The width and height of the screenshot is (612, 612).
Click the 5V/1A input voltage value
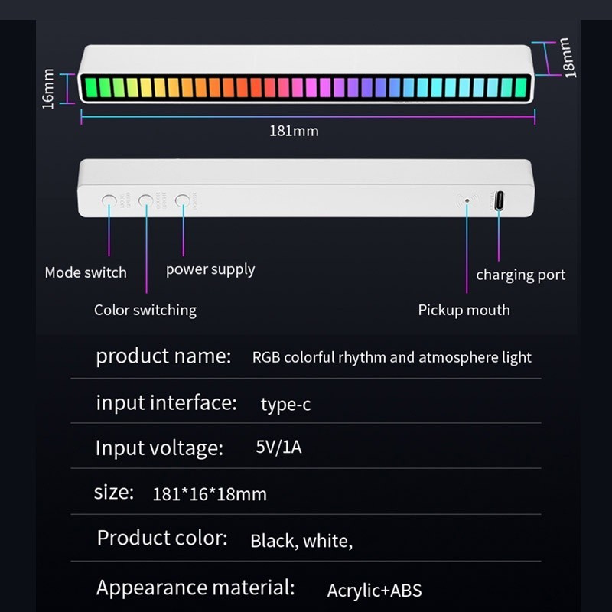(278, 447)
